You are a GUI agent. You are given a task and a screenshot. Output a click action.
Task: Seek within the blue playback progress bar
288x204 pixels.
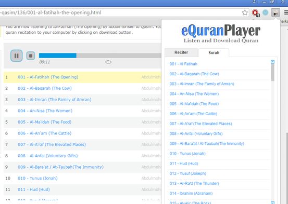pos(58,56)
